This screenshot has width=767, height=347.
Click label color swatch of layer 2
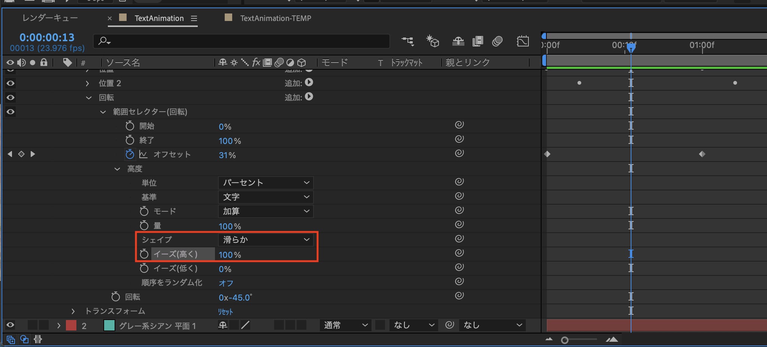(71, 325)
